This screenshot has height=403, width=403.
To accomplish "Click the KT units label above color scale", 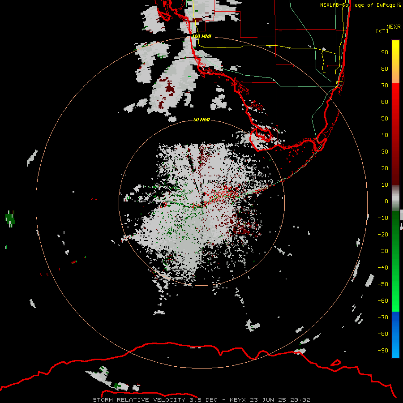I will click(382, 31).
